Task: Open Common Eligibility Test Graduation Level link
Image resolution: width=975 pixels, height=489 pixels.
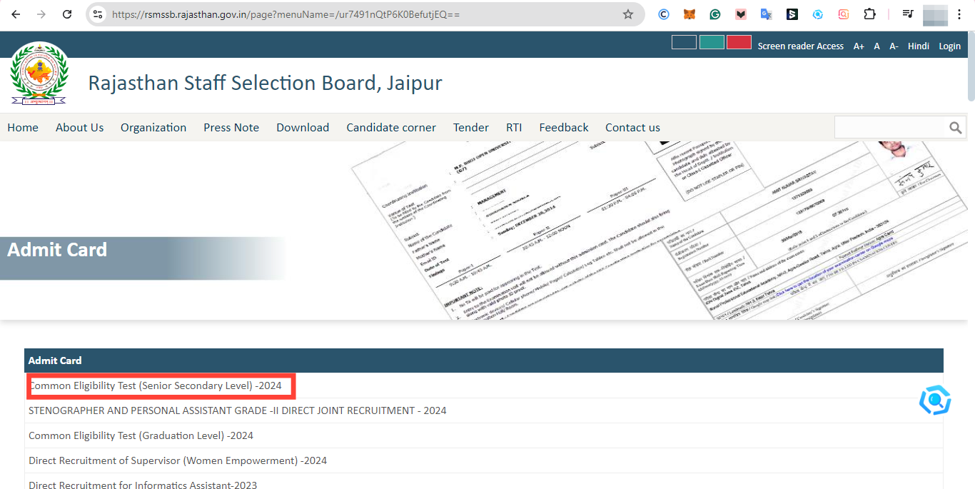Action: tap(141, 435)
